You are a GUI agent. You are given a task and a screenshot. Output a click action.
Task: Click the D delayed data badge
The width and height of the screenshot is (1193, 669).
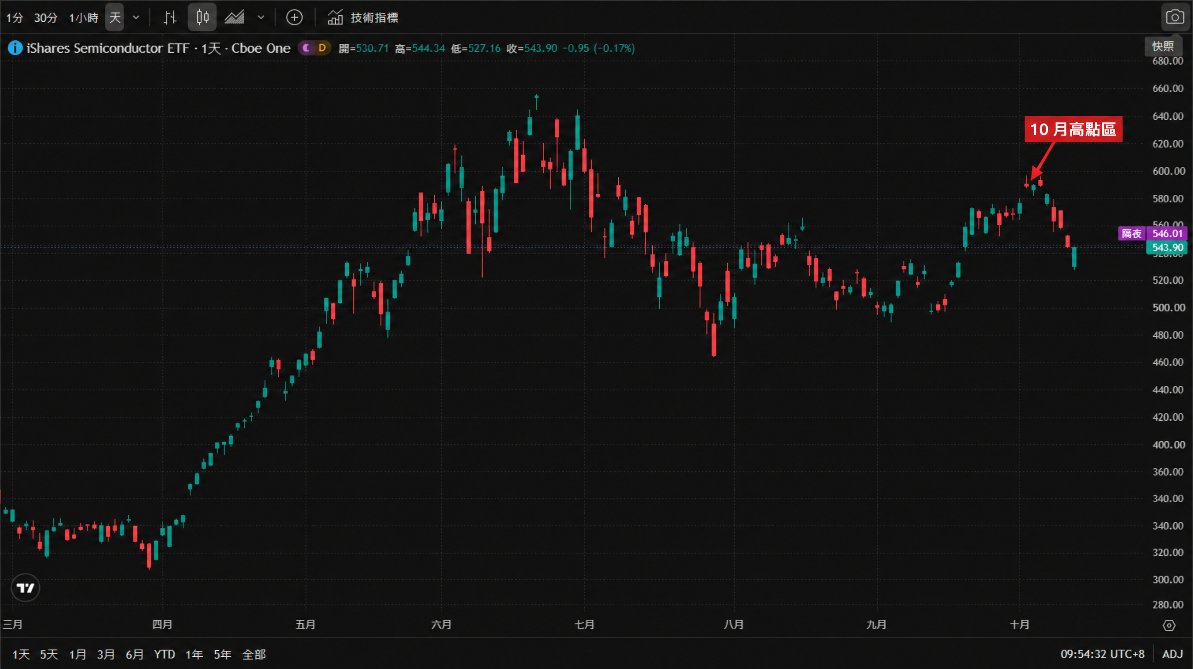tap(322, 47)
